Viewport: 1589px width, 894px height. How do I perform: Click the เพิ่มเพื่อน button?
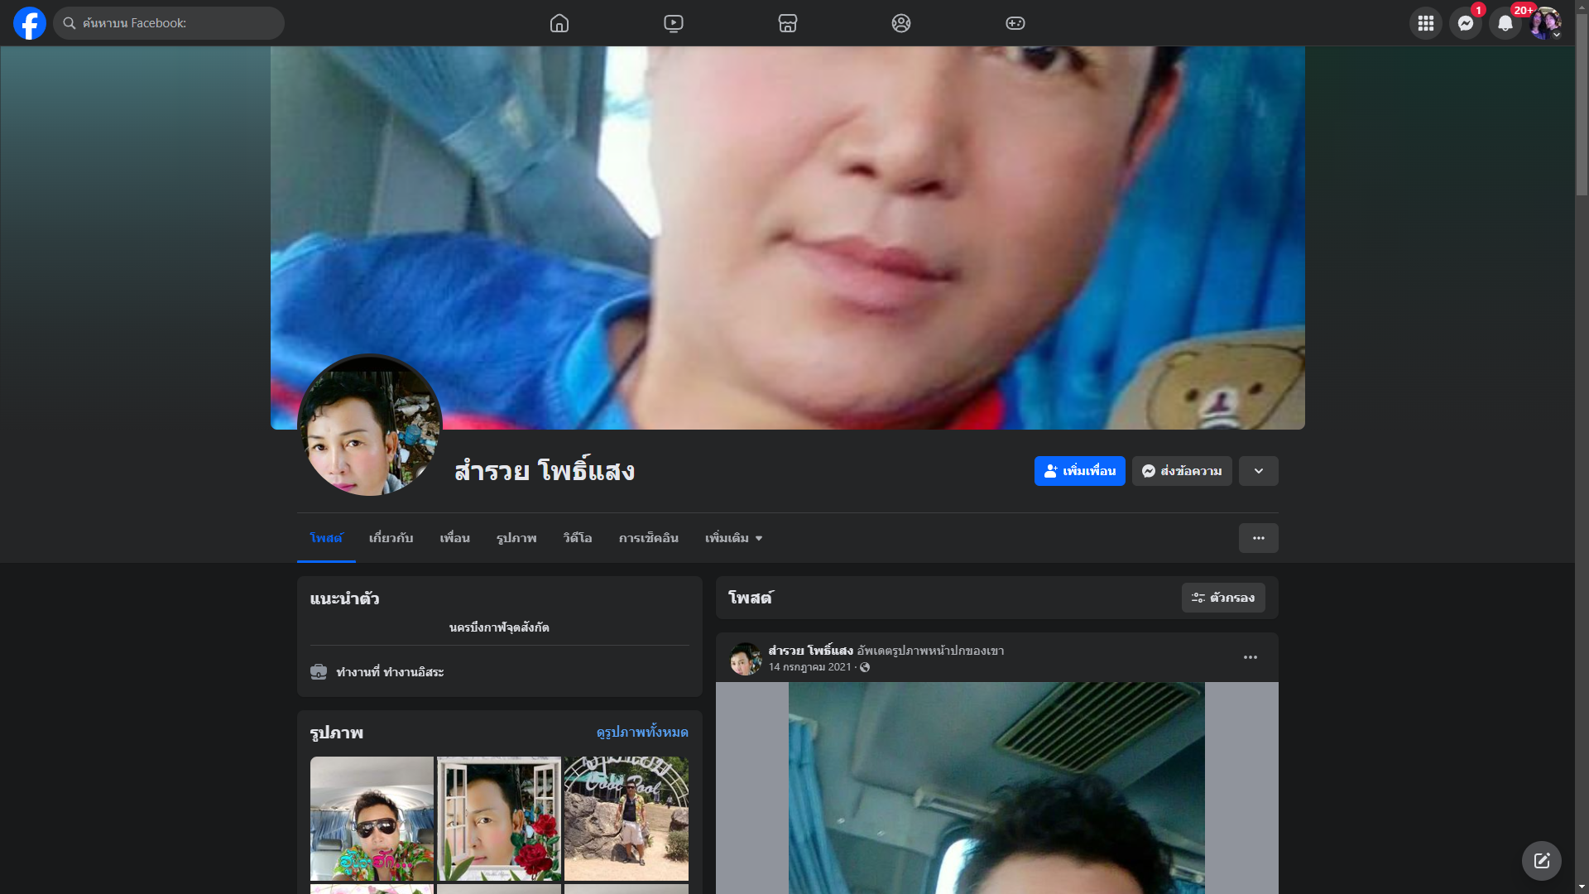[x=1079, y=471]
